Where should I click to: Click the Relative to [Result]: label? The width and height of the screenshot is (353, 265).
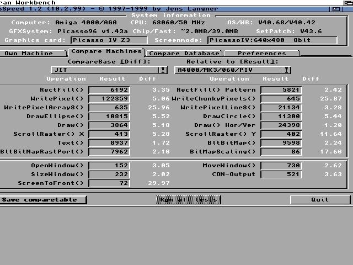232,62
